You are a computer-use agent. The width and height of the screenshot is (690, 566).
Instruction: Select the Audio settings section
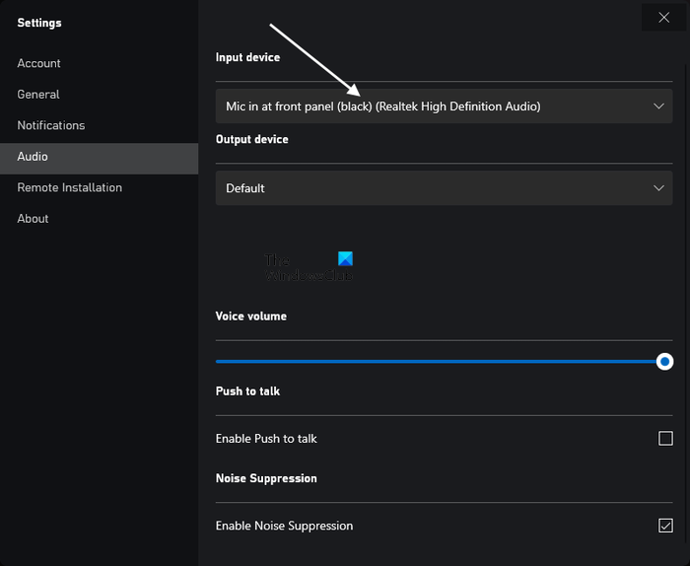coord(33,157)
